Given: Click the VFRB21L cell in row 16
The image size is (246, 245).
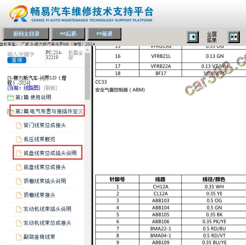Looking at the screenshot, I should click(161, 56).
